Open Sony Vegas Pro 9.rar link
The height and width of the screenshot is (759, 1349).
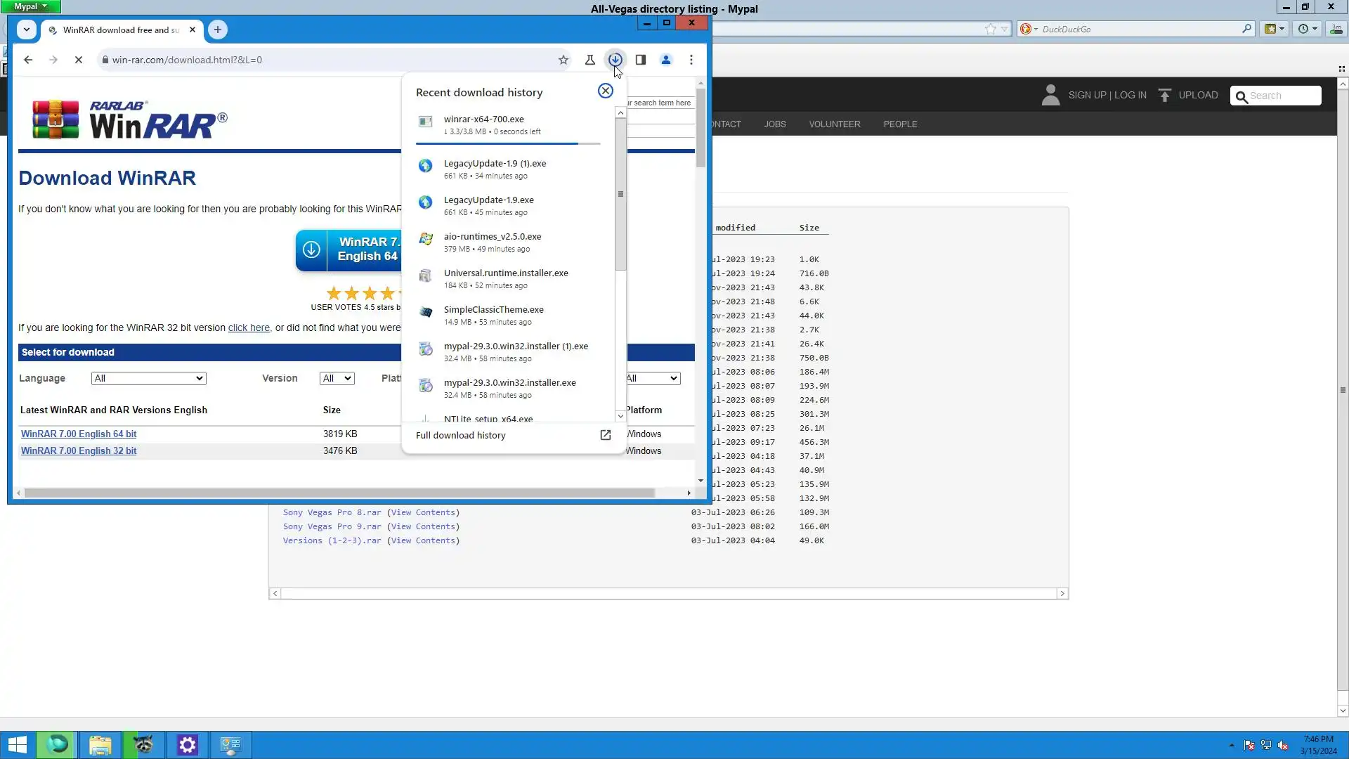coord(332,526)
